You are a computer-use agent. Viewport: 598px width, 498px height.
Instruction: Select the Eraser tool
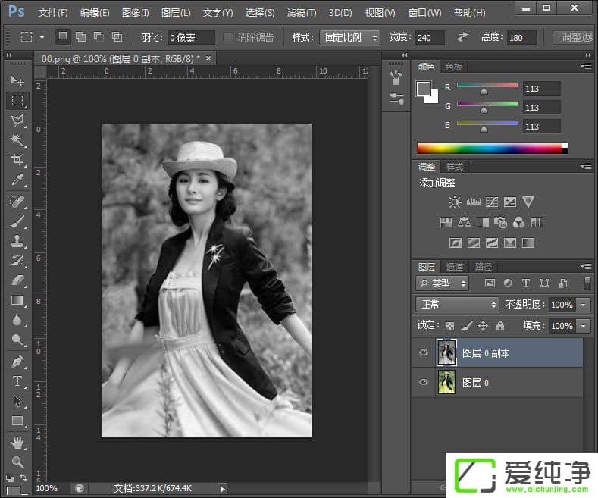coord(17,280)
